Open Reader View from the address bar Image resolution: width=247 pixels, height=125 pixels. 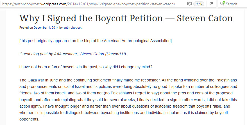189,4
